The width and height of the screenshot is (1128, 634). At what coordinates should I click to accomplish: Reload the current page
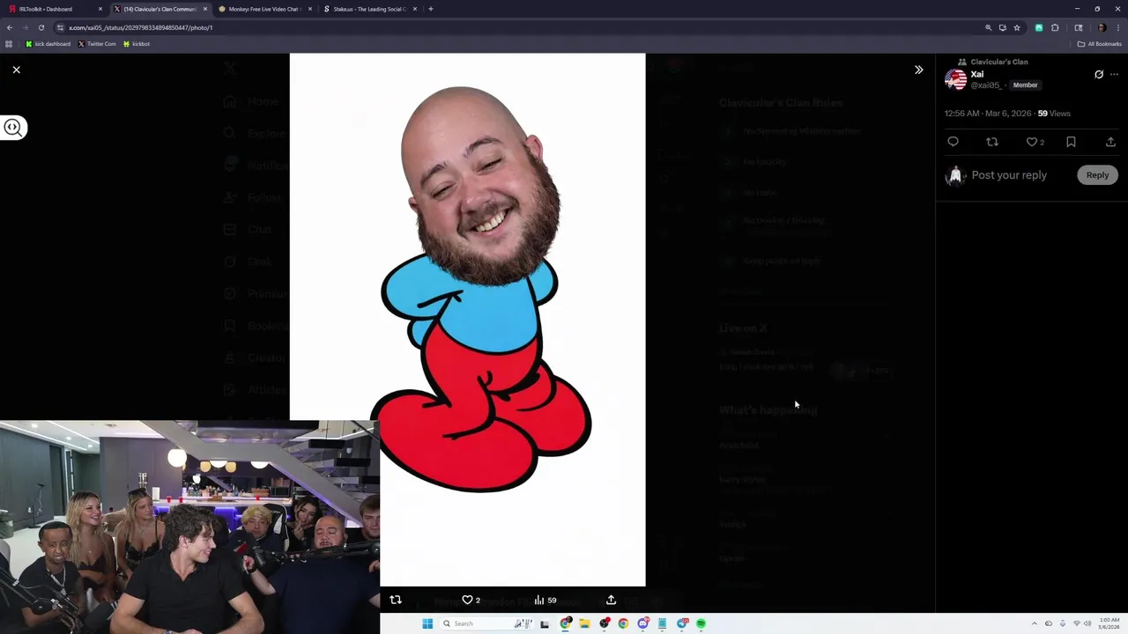coord(41,27)
